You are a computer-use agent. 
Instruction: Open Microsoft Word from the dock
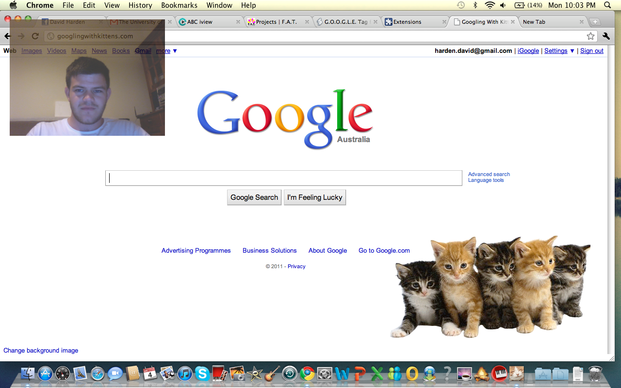click(x=342, y=373)
